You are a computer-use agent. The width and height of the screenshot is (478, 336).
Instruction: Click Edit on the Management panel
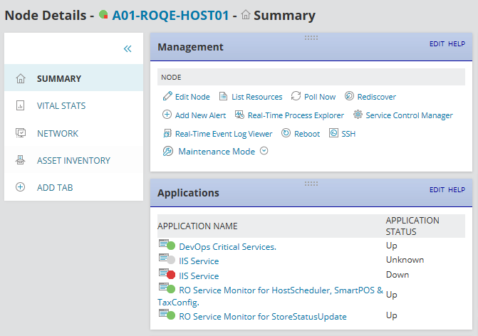(x=437, y=44)
